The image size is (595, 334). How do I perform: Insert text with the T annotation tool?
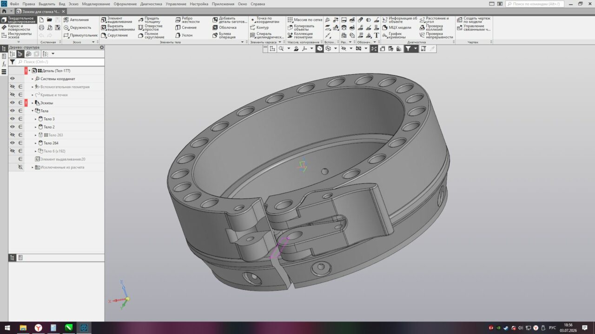pos(377,35)
